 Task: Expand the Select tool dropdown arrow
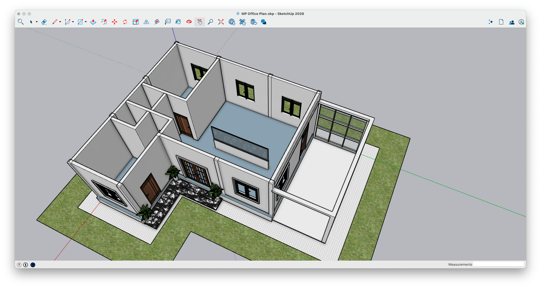coord(37,22)
